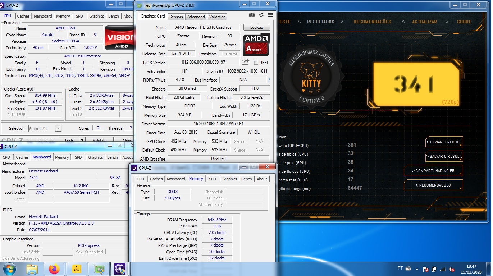Click CAS# Latency value 7.0 clocks

(x=217, y=233)
